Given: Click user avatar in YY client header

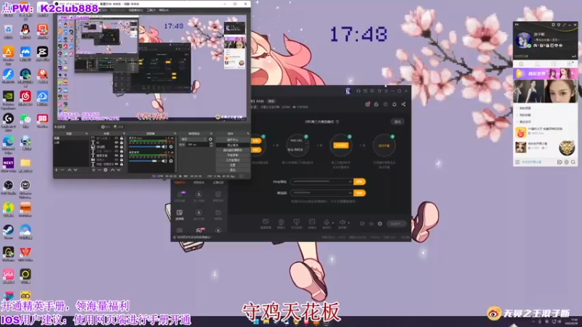Looking at the screenshot, I should point(524,40).
